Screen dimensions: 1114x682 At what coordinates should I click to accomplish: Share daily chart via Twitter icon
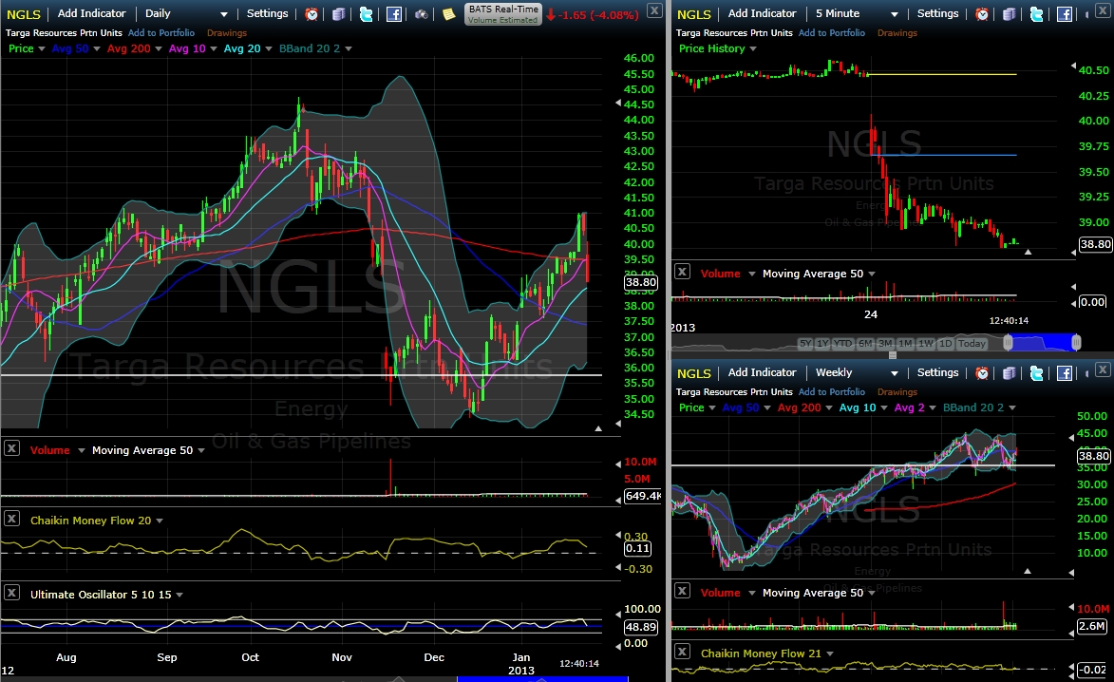pos(366,13)
